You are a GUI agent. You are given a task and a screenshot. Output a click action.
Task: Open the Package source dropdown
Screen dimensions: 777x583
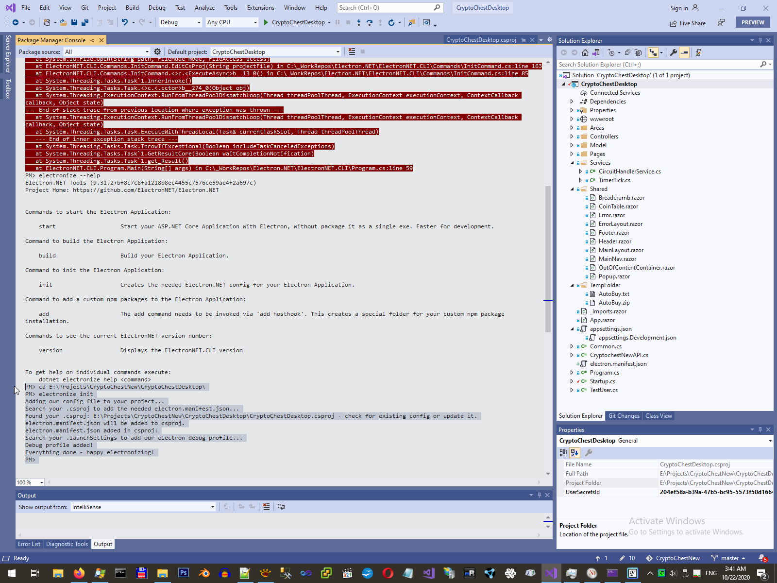107,51
